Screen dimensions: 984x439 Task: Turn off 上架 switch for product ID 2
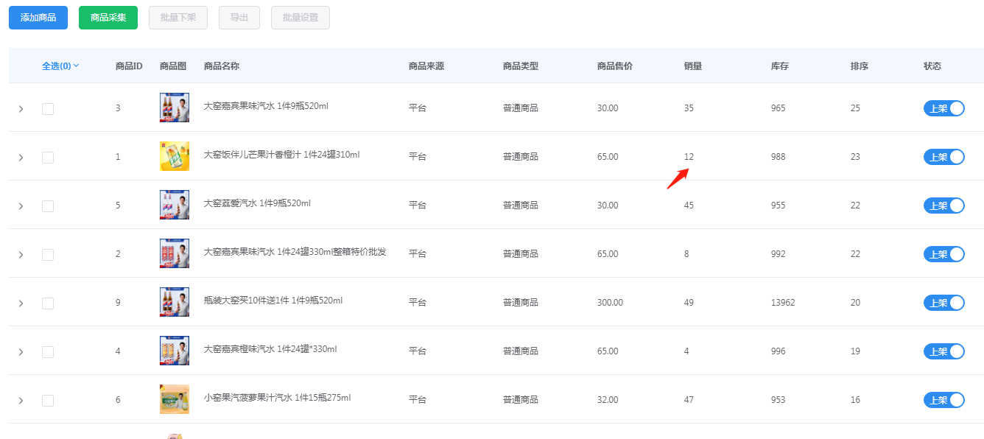click(x=943, y=254)
